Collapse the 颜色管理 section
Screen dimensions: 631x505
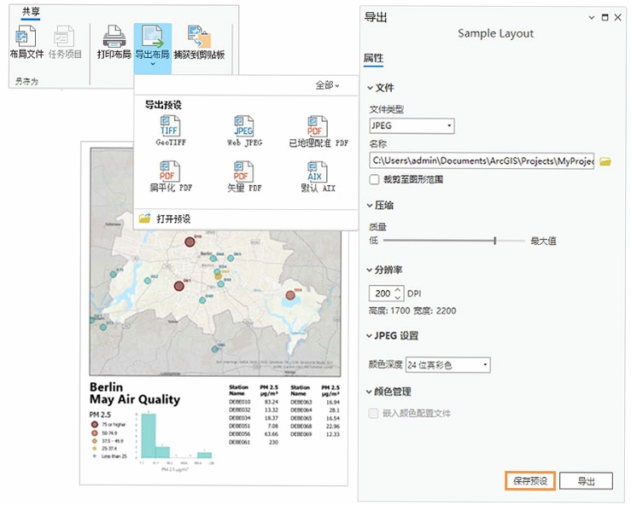coord(370,392)
